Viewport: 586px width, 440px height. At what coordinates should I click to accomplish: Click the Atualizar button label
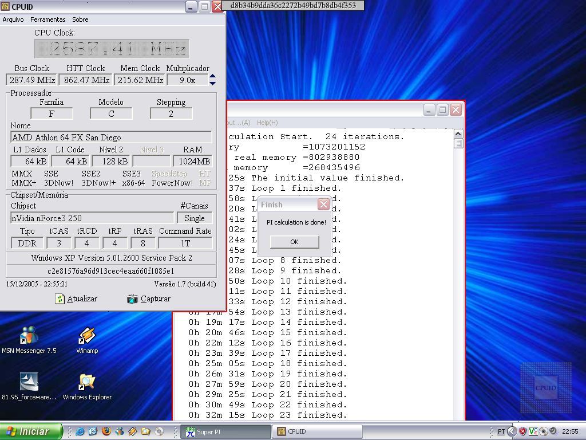coord(82,298)
